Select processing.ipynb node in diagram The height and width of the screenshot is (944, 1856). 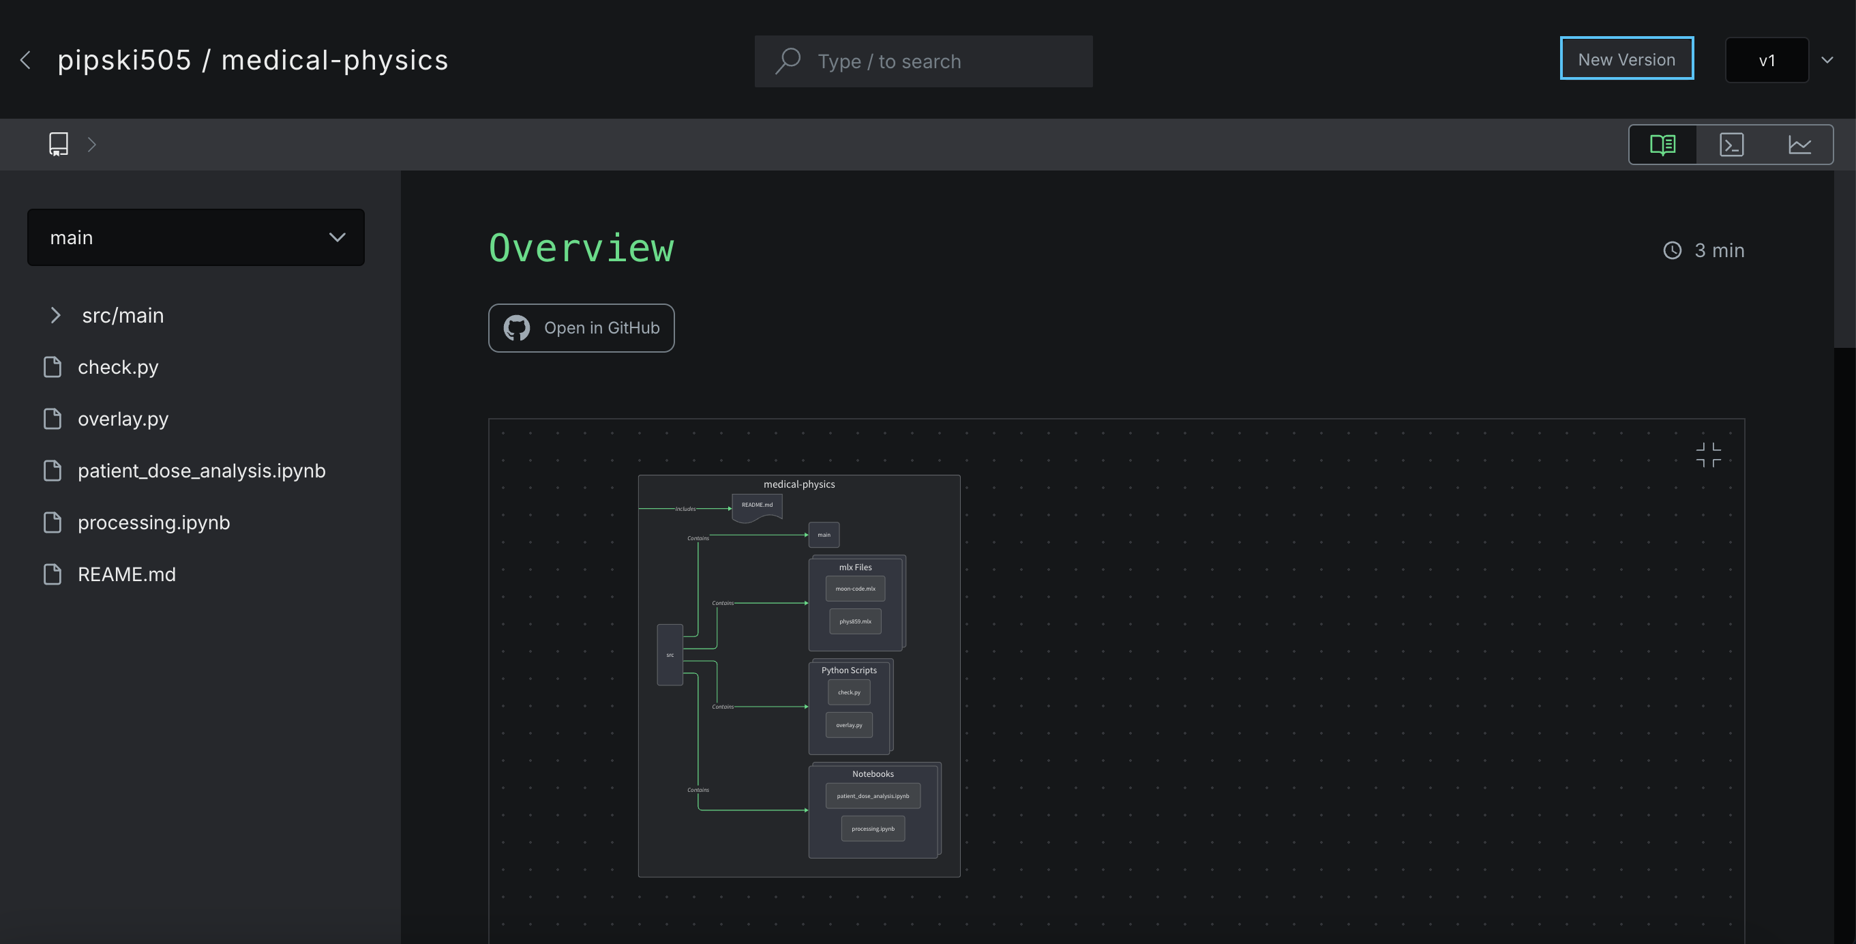pyautogui.click(x=873, y=829)
